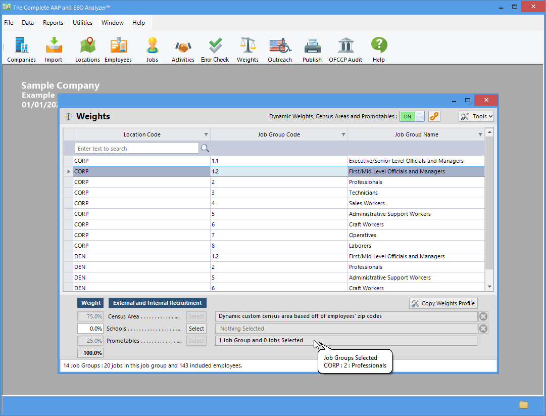The height and width of the screenshot is (416, 546).
Task: Open the Reports menu
Action: [53, 23]
